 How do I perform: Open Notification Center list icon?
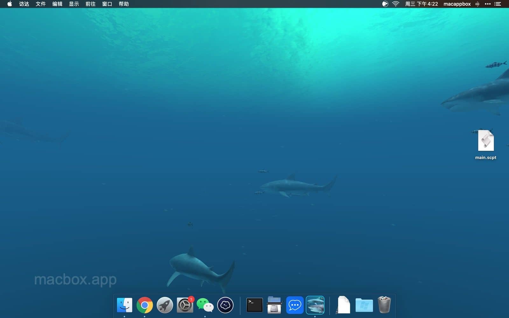[498, 4]
